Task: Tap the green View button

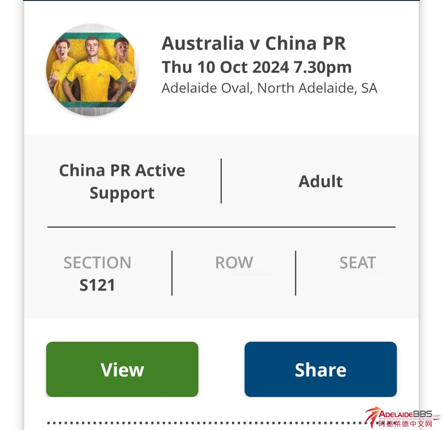Action: 122,369
